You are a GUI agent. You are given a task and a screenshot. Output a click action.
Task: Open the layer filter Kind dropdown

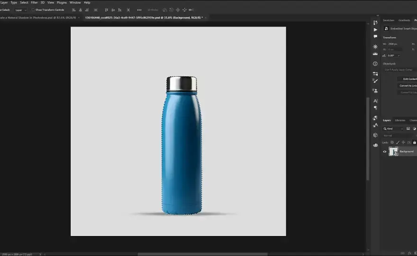(x=393, y=129)
